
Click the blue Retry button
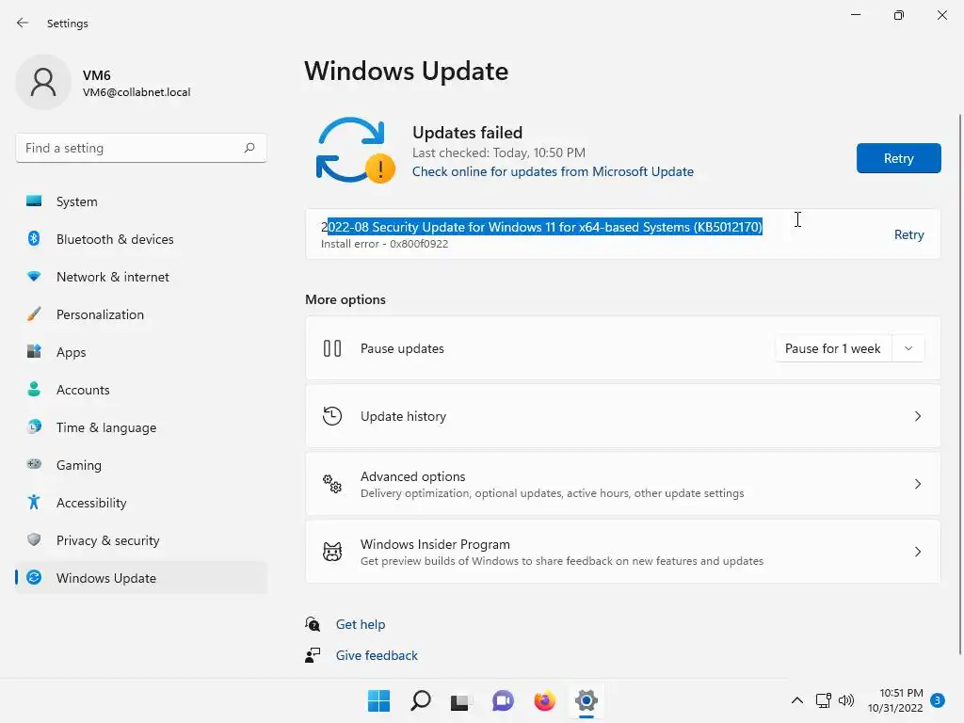pyautogui.click(x=898, y=158)
